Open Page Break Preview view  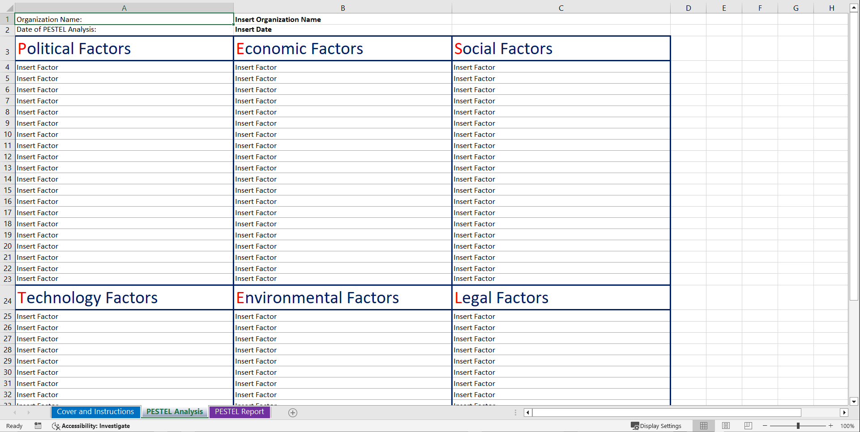point(748,426)
